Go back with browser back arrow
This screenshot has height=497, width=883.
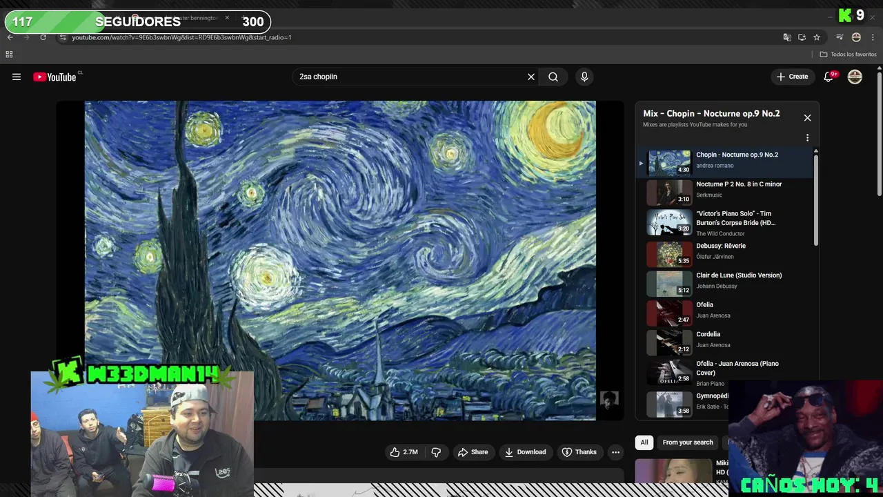pos(10,37)
